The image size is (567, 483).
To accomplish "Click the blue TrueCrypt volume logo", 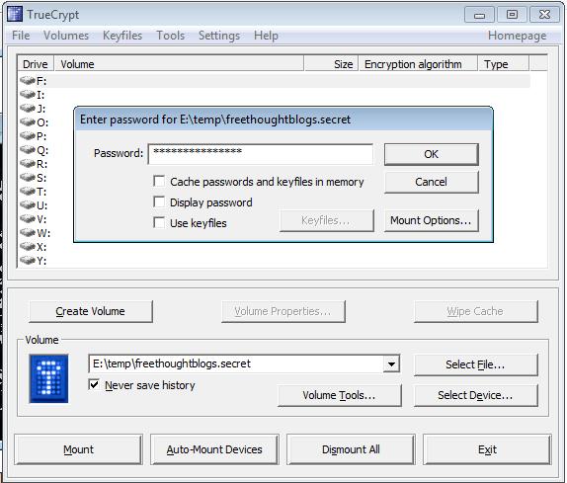I will pos(48,378).
